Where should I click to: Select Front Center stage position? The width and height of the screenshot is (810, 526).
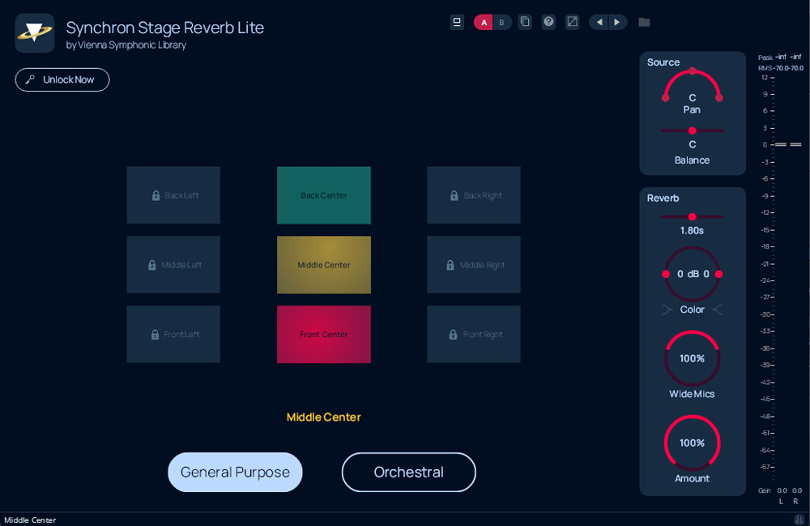[324, 334]
